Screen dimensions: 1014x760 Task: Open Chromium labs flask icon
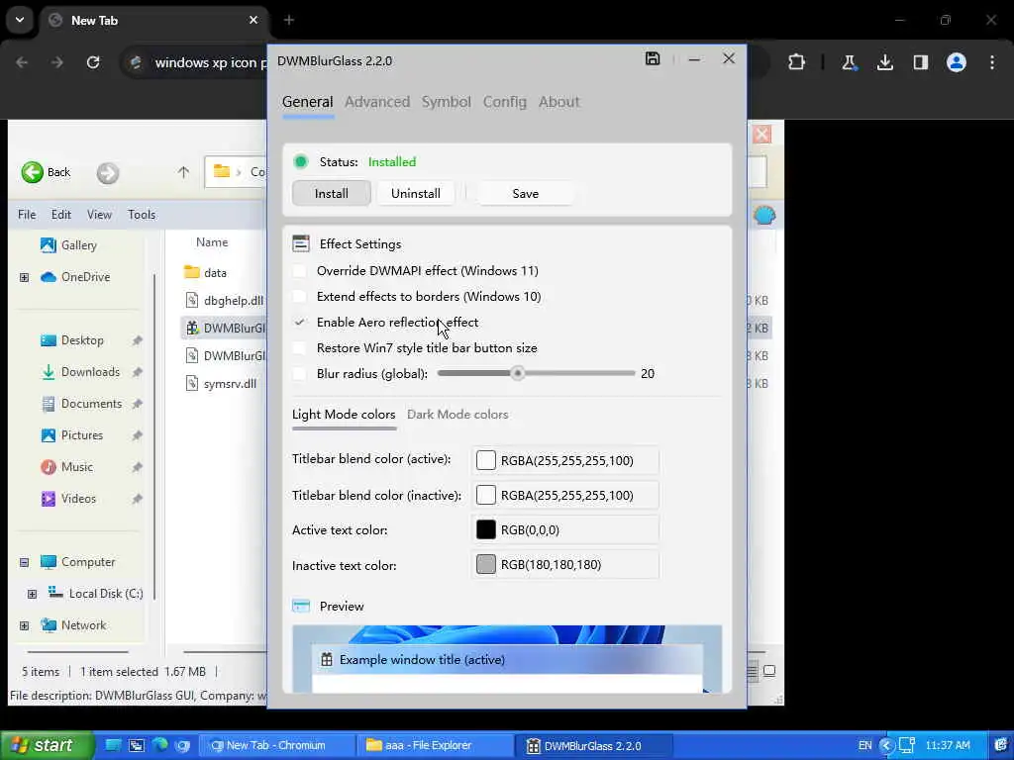click(x=849, y=62)
